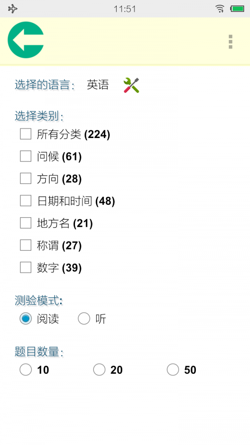Click the 英语 selected language text

[x=98, y=85]
